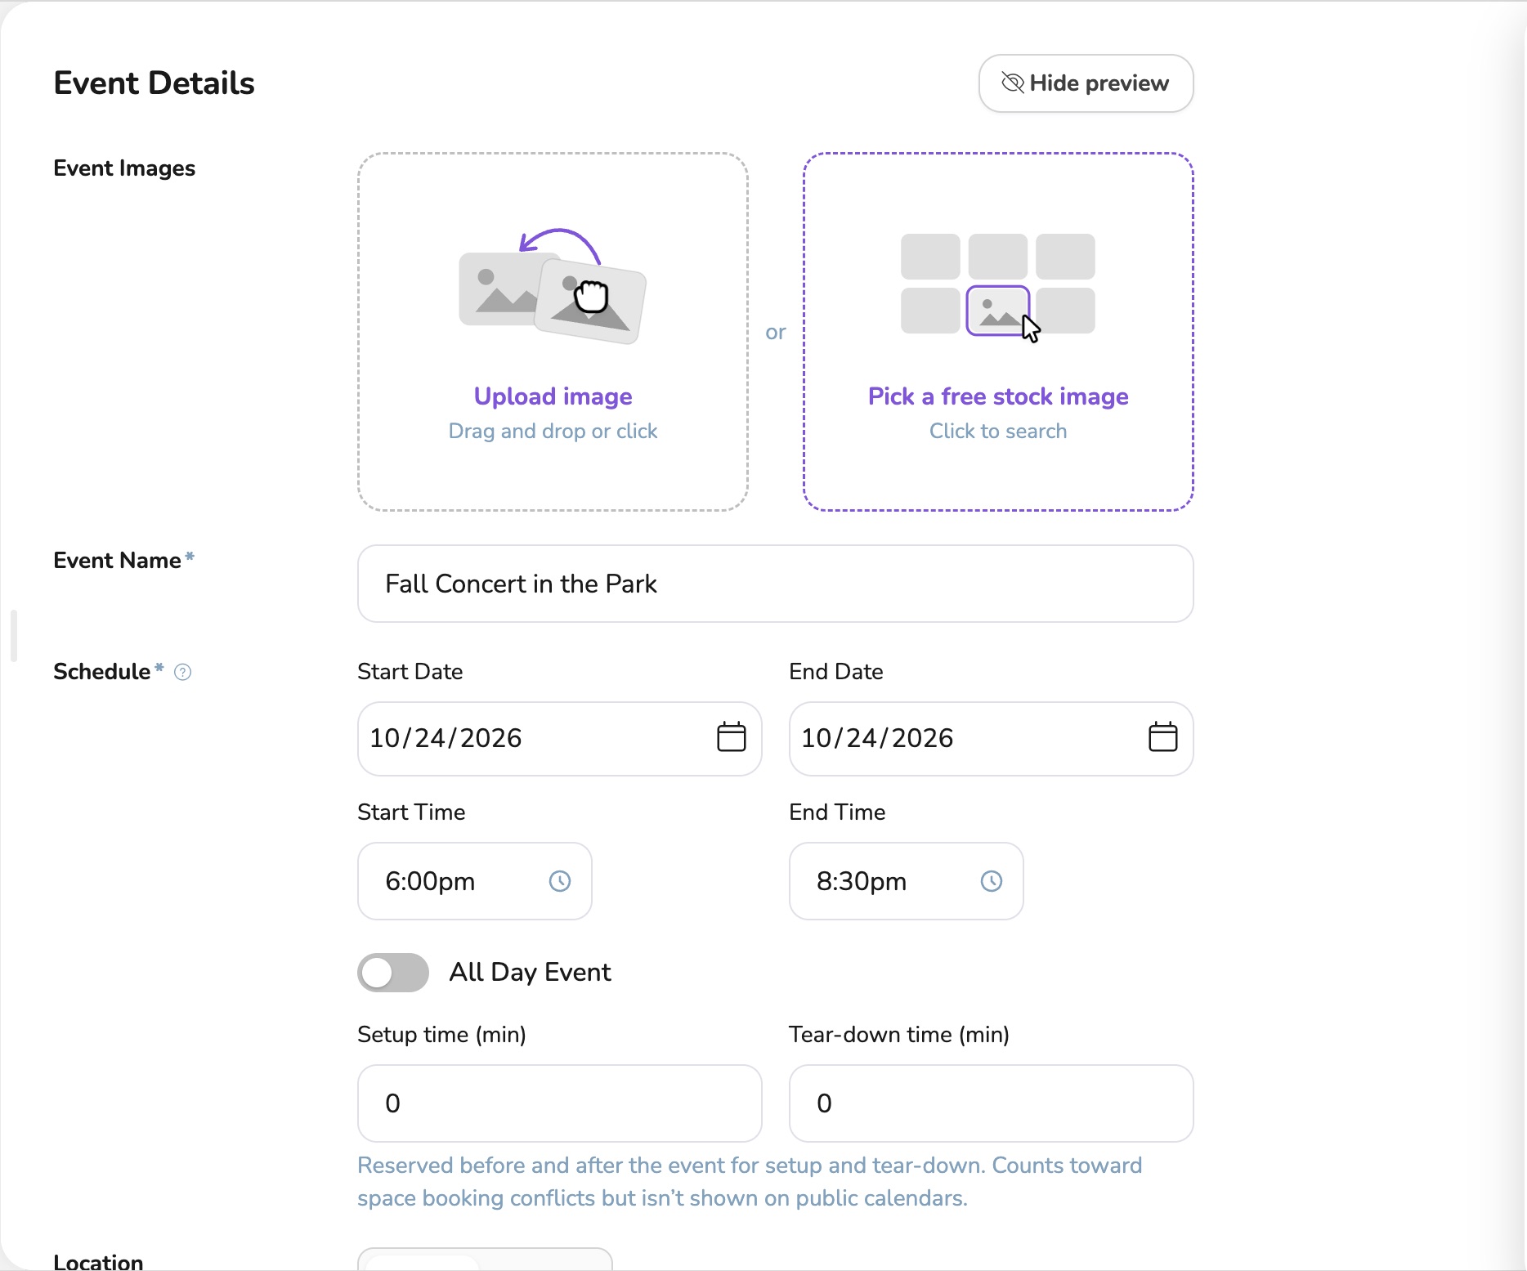The image size is (1527, 1271).
Task: Click the 'All Day Event' label
Action: click(x=530, y=973)
